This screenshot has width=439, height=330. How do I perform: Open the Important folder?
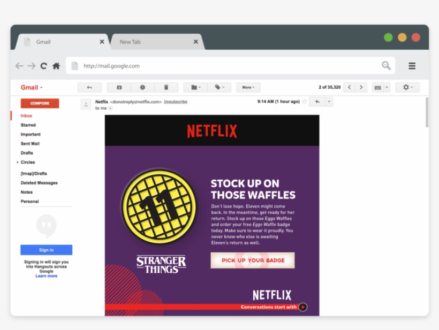tap(31, 134)
